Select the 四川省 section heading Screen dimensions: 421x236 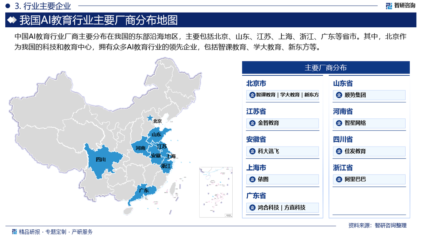343,140
